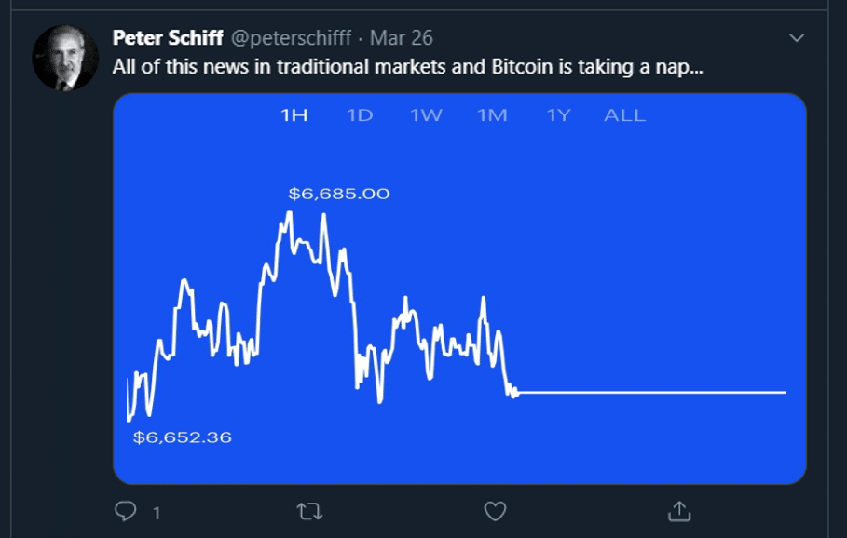Screen dimensions: 847x538
Task: Expand the tweet options chevron
Action: tap(797, 38)
